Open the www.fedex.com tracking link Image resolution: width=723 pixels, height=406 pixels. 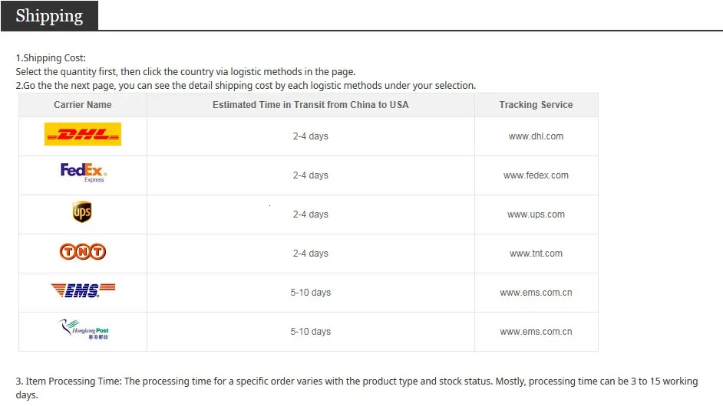(x=536, y=175)
